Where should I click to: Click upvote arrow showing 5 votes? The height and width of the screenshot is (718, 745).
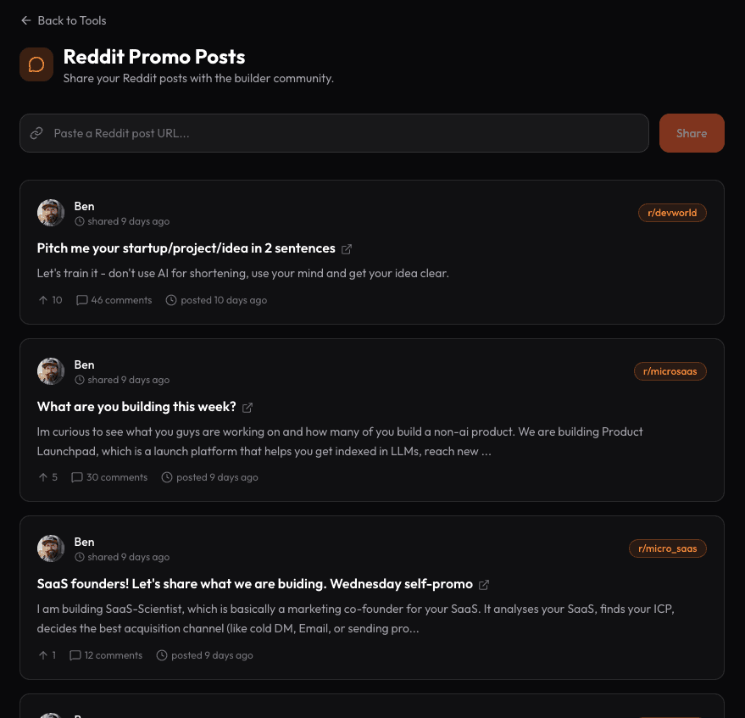43,477
